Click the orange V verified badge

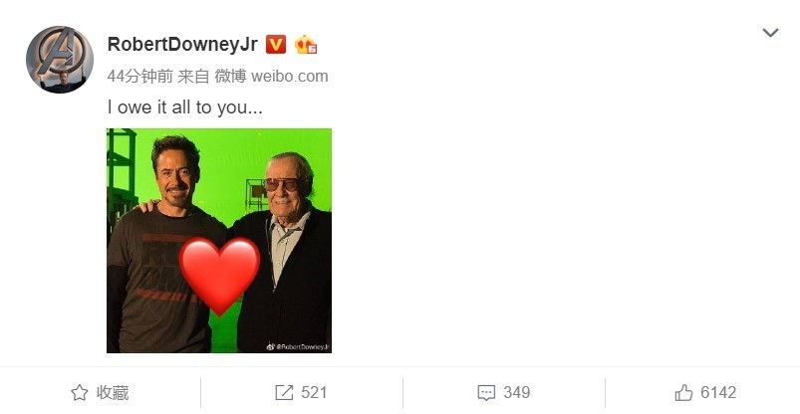coord(276,45)
